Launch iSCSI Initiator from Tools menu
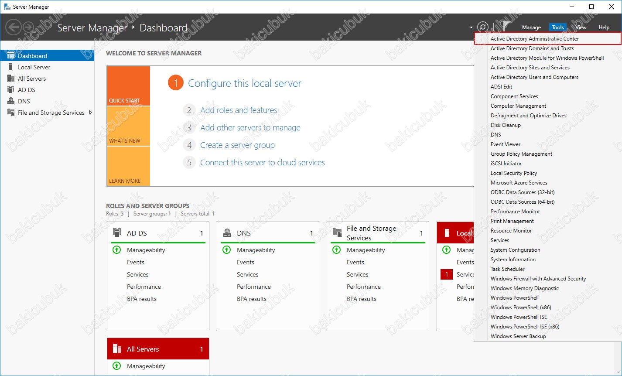 (x=506, y=164)
